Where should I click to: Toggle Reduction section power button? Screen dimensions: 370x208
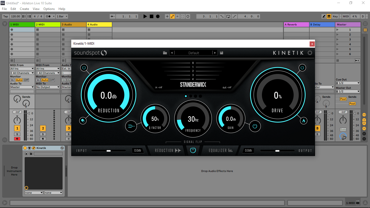84,68
